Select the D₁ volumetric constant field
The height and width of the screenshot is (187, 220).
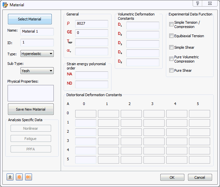(x=142, y=25)
